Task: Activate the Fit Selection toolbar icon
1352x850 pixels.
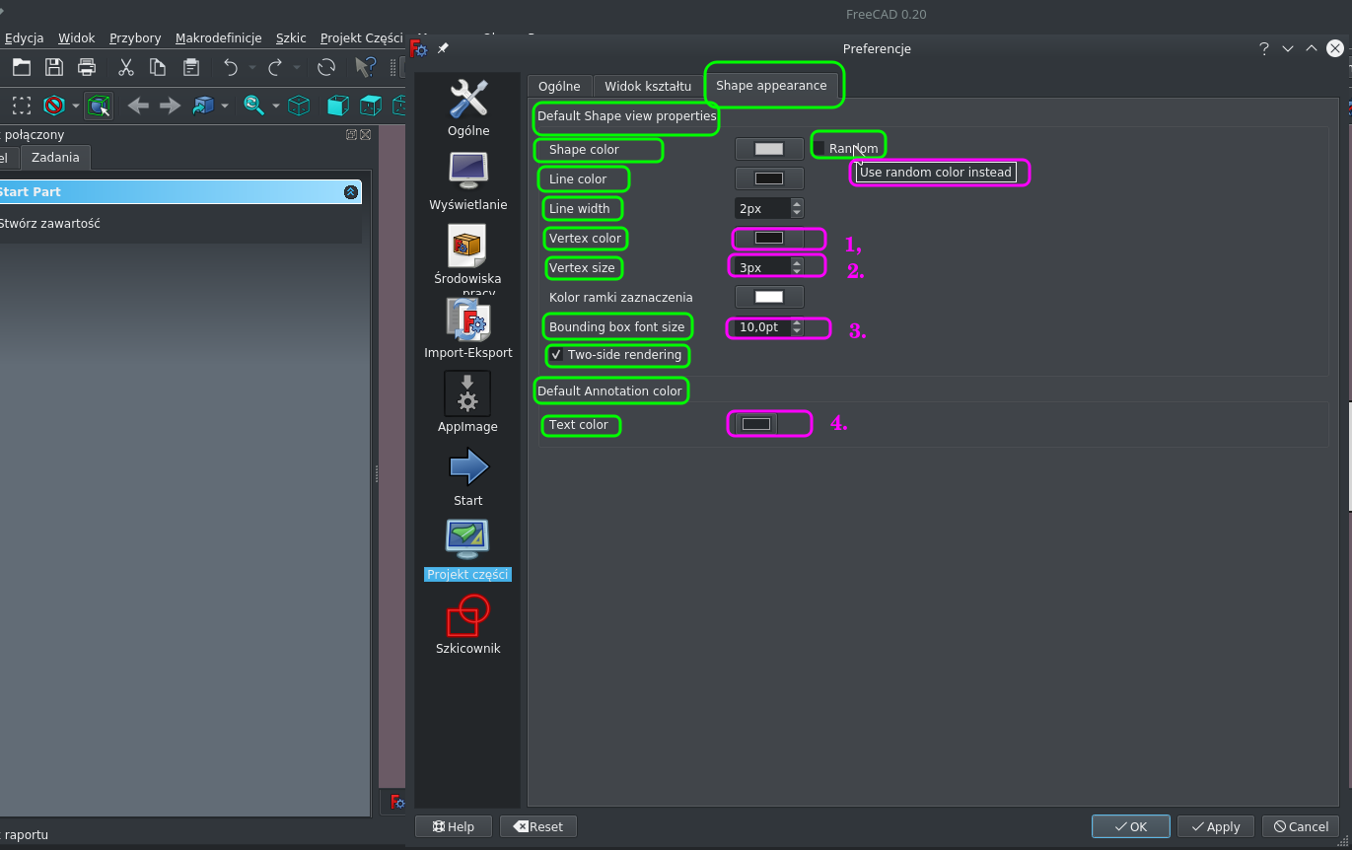Action: point(99,106)
